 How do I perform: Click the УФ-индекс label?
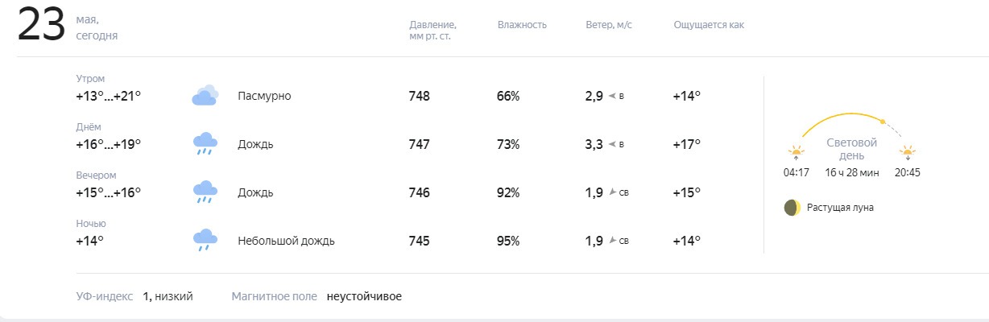click(x=105, y=296)
